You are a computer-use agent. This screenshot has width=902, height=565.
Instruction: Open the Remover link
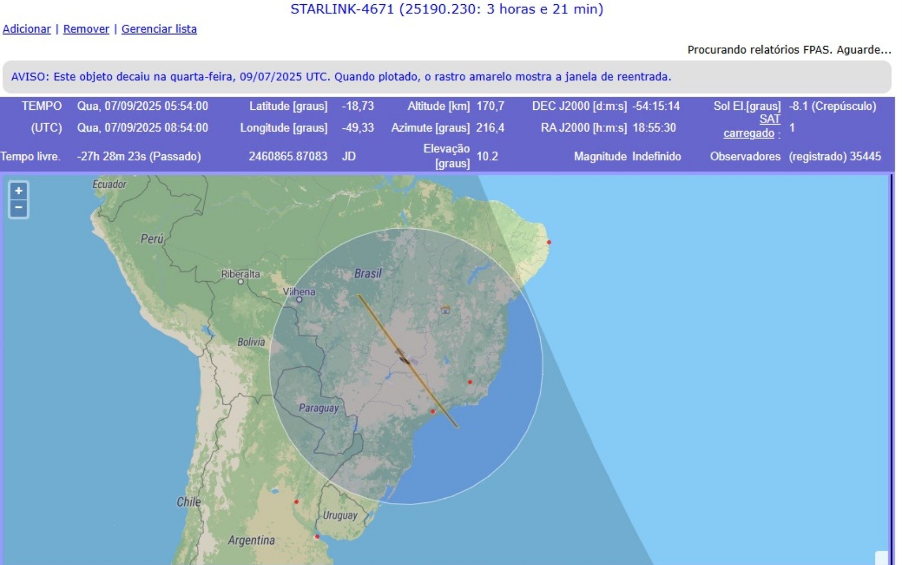[85, 29]
